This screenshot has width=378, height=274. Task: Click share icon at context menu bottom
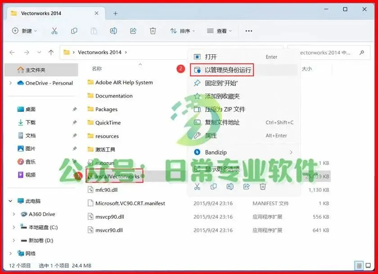point(247,186)
